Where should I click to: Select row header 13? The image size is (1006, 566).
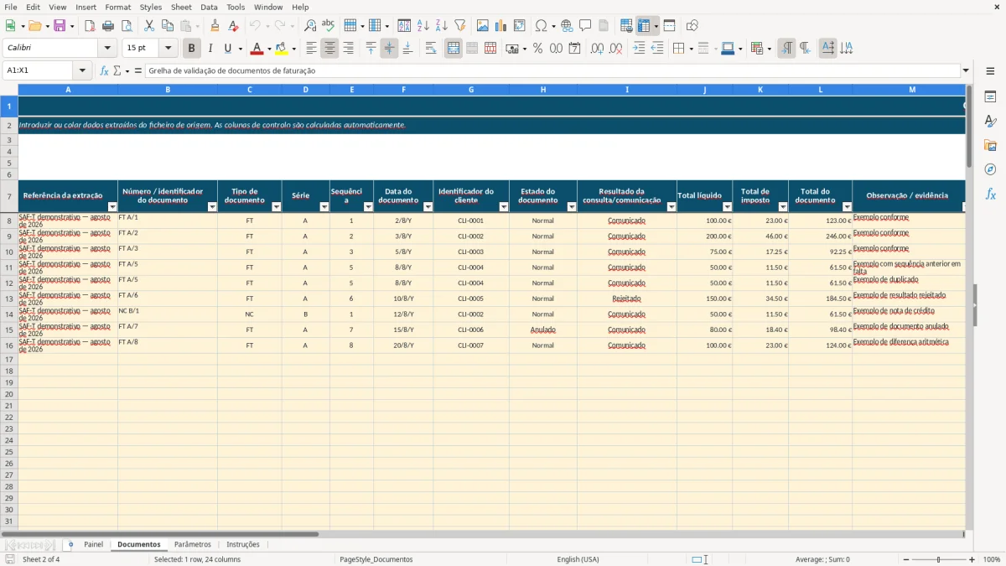(x=9, y=299)
